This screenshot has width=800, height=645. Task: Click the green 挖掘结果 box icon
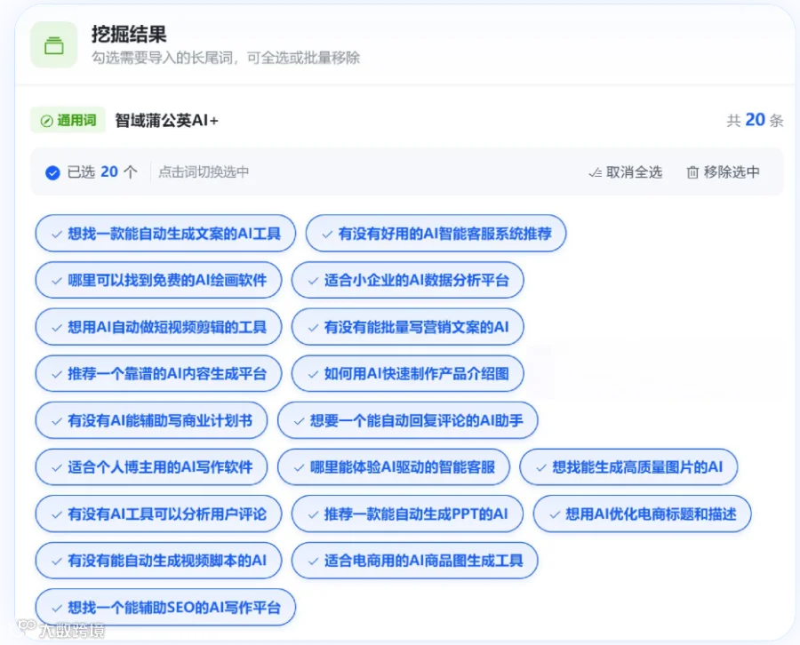click(x=53, y=45)
